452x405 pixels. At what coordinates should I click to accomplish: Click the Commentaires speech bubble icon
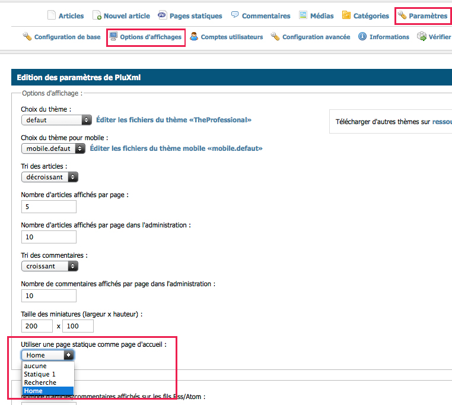point(235,15)
